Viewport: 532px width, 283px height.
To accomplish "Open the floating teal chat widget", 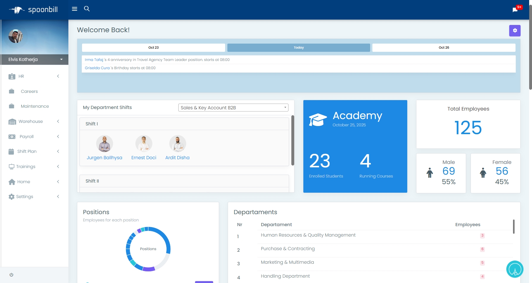I will point(515,269).
